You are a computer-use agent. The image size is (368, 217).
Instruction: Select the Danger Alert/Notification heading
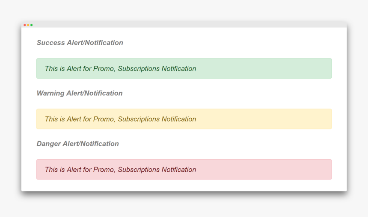[77, 144]
